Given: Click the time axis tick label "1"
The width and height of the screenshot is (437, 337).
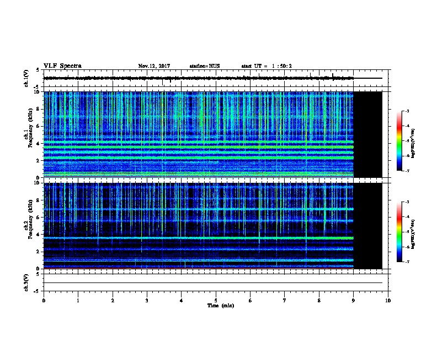Looking at the screenshot, I should 78,300.
